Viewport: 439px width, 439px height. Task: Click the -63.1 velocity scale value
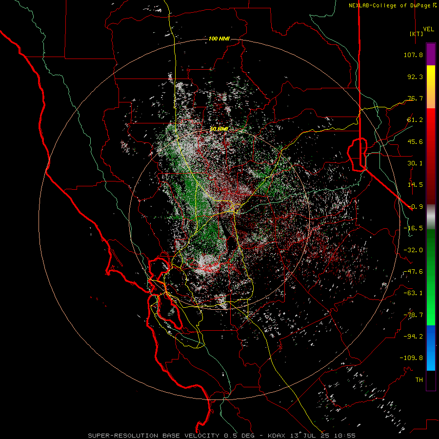click(413, 293)
